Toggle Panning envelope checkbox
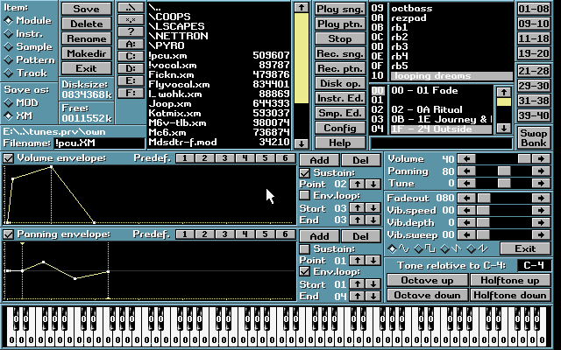 pyautogui.click(x=8, y=234)
